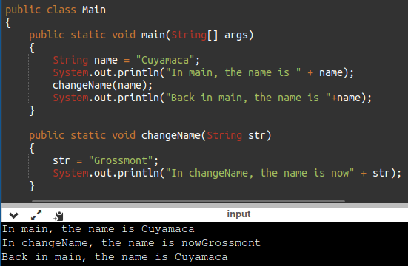Click the editor horizontal scrollbar
408x266 pixels.
188,201
